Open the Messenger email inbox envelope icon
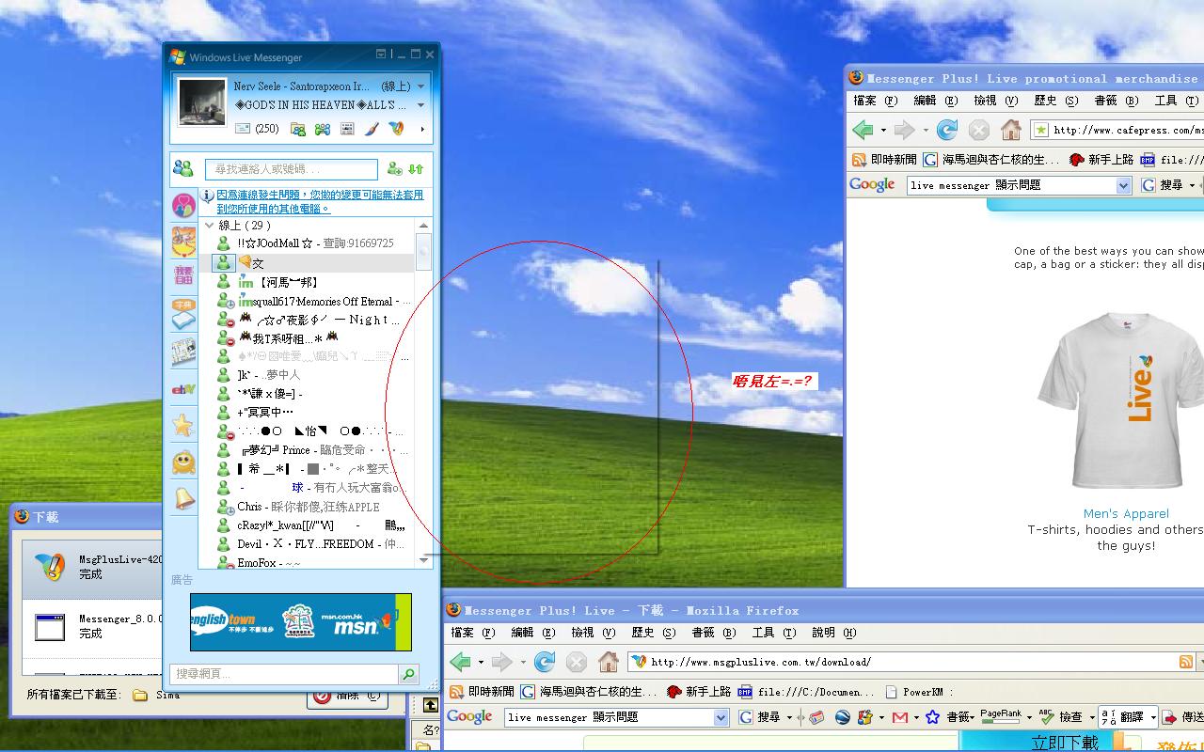 click(x=243, y=129)
